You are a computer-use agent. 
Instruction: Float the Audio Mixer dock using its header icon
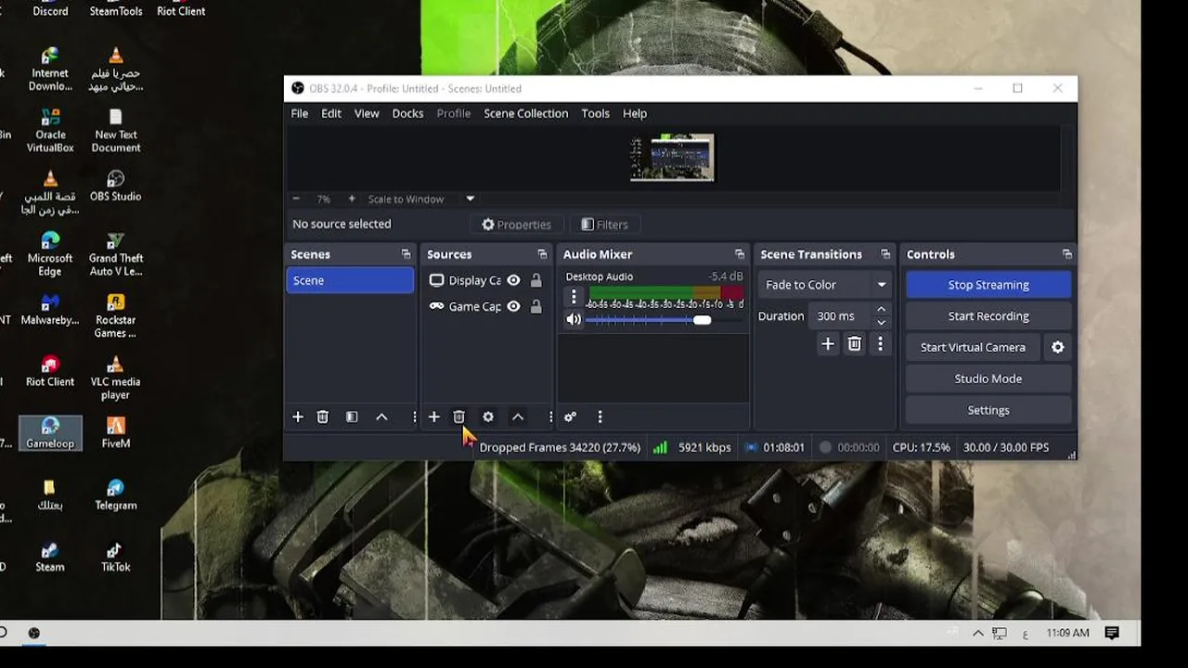(740, 254)
